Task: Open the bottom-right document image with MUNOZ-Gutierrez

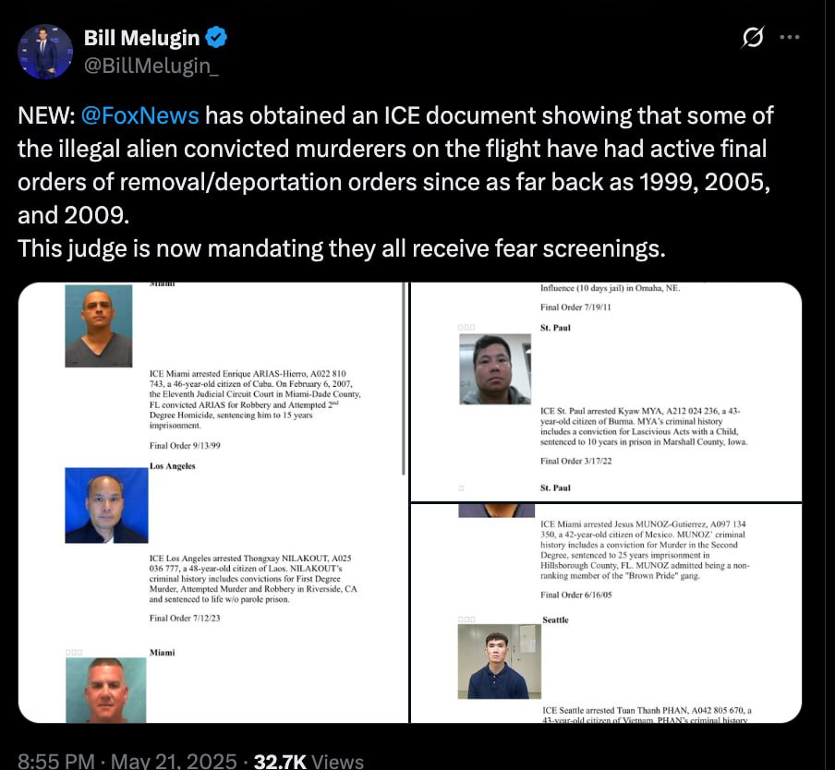Action: [606, 613]
